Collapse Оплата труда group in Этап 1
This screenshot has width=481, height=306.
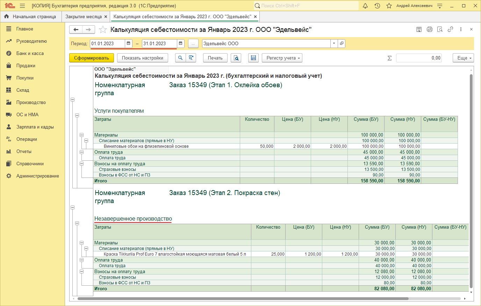pos(81,152)
